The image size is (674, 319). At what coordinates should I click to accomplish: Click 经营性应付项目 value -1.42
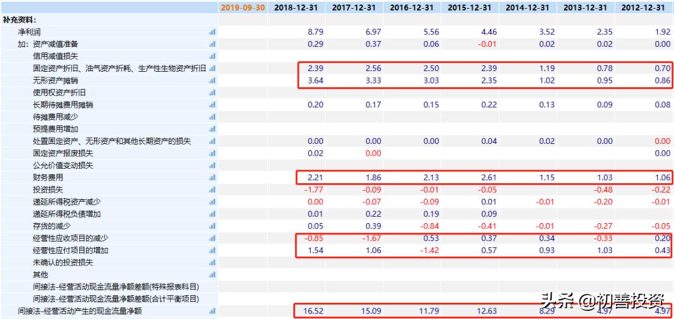point(430,250)
